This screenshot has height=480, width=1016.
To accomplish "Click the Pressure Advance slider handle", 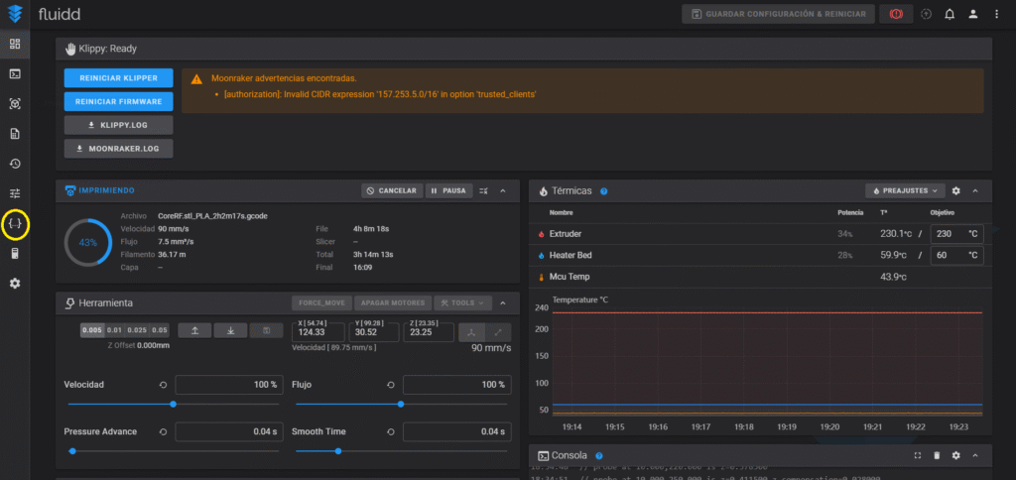I will pyautogui.click(x=72, y=450).
